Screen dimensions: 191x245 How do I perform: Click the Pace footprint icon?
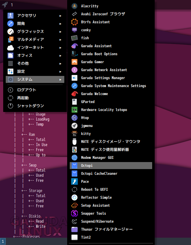[74, 182]
